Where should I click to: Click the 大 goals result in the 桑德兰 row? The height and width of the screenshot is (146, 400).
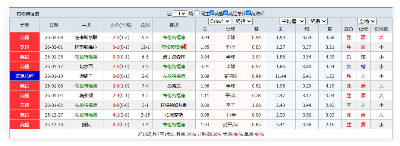coord(381,86)
